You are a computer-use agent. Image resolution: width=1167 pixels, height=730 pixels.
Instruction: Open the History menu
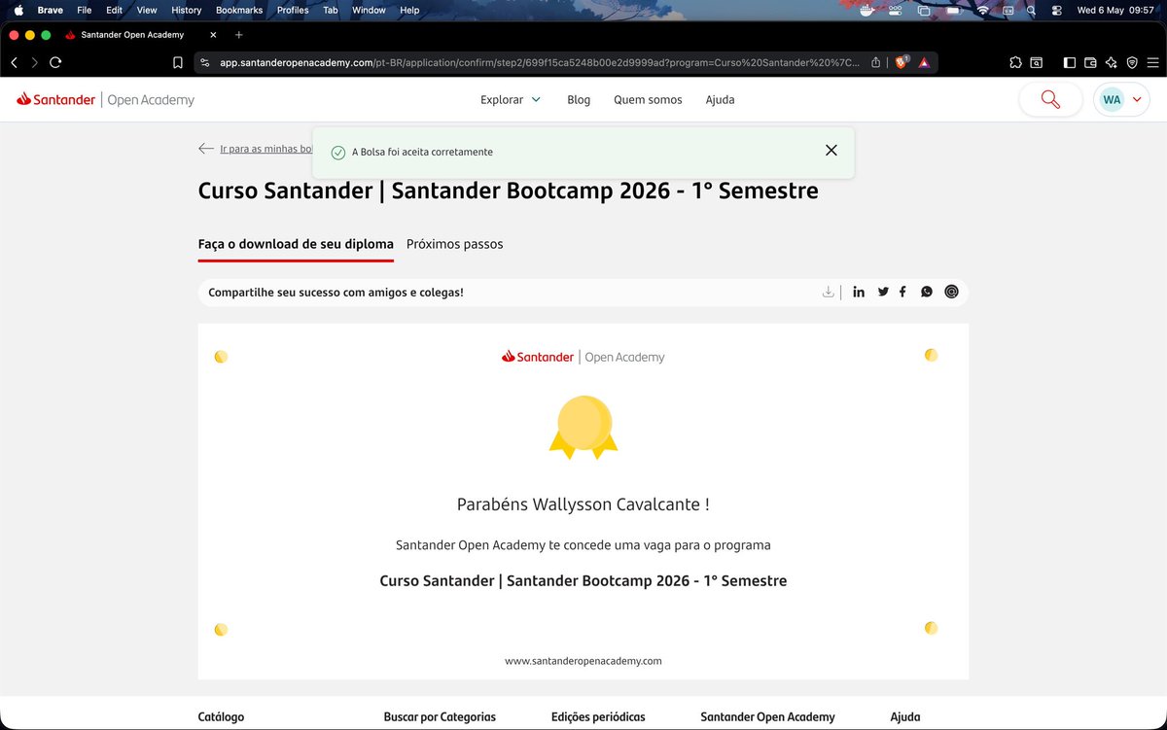[186, 10]
